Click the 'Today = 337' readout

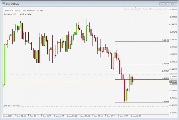click(x=10, y=14)
